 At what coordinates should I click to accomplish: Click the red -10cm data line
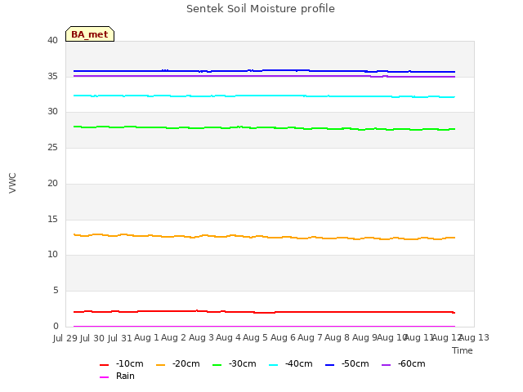point(264,312)
